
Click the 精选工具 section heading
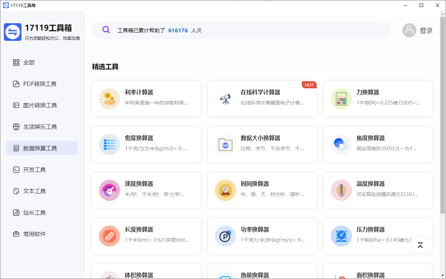click(x=105, y=67)
